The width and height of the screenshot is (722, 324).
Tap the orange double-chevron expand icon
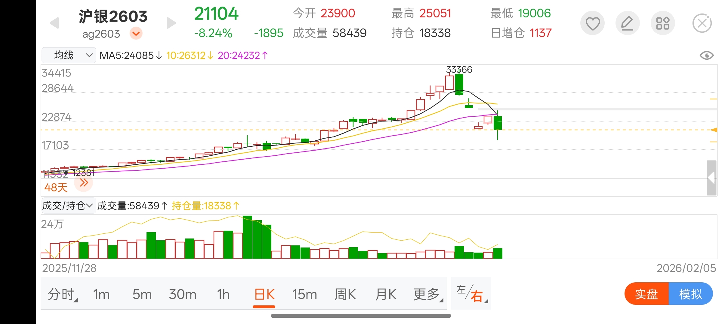pyautogui.click(x=84, y=183)
